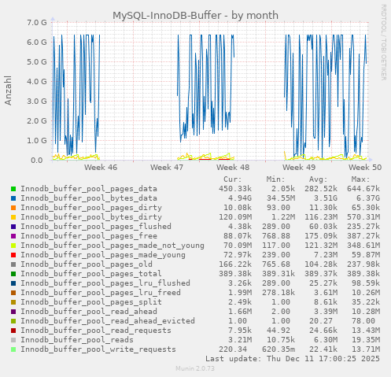This screenshot has width=391, height=377.
Task: Click the Innodb_buffer_pool_read_ahead_evicted label
Action: point(108,321)
